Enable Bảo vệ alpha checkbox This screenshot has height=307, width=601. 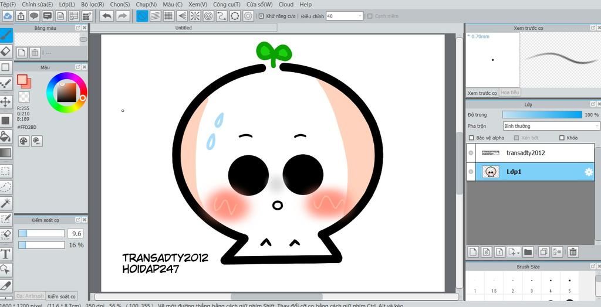[x=471, y=138]
